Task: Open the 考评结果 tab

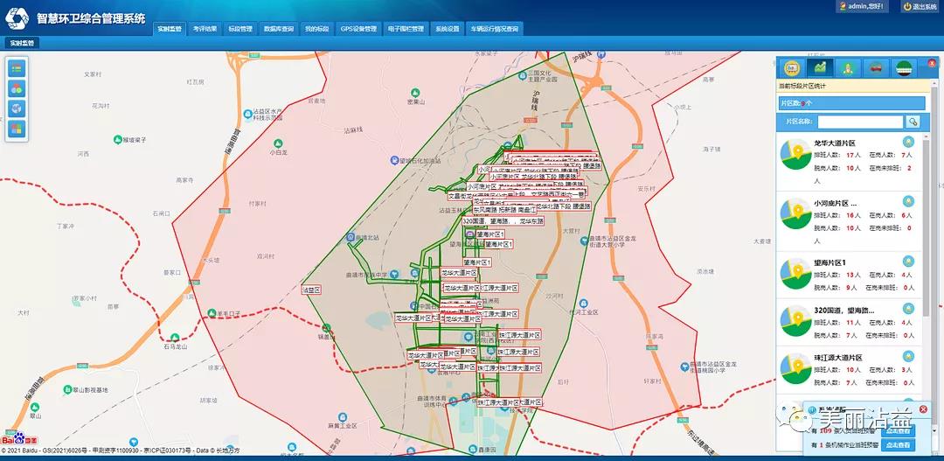Action: point(205,29)
